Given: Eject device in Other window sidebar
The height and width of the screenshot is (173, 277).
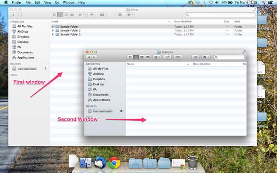Looking at the screenshot, I should click(x=46, y=68).
